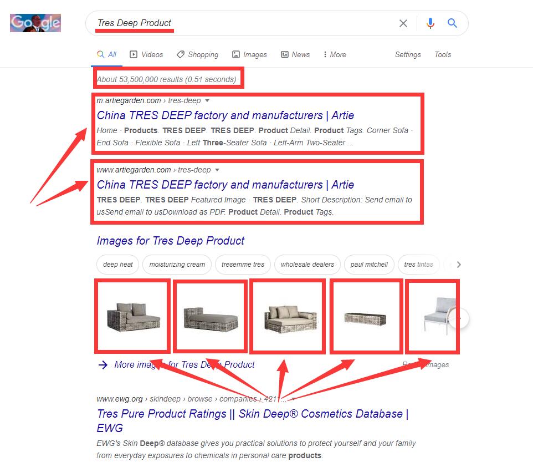This screenshot has width=533, height=472.
Task: Open the Videos search tab
Action: (146, 54)
